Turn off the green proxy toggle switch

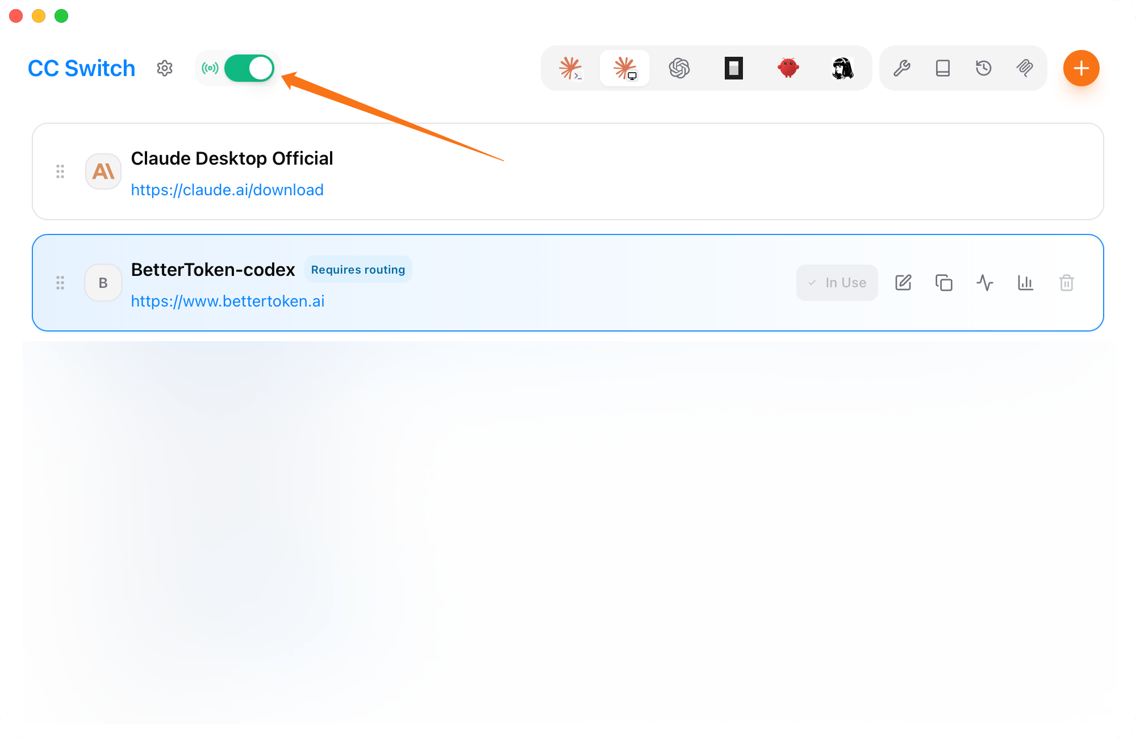point(249,68)
